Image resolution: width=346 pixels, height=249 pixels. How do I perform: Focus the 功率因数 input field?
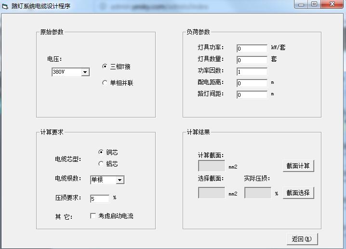tap(252, 71)
